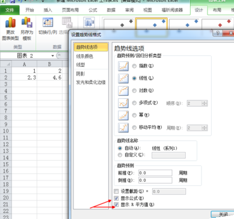Switch to the 设计 (Design) chart tools tab
The image size is (234, 219).
point(199,10)
